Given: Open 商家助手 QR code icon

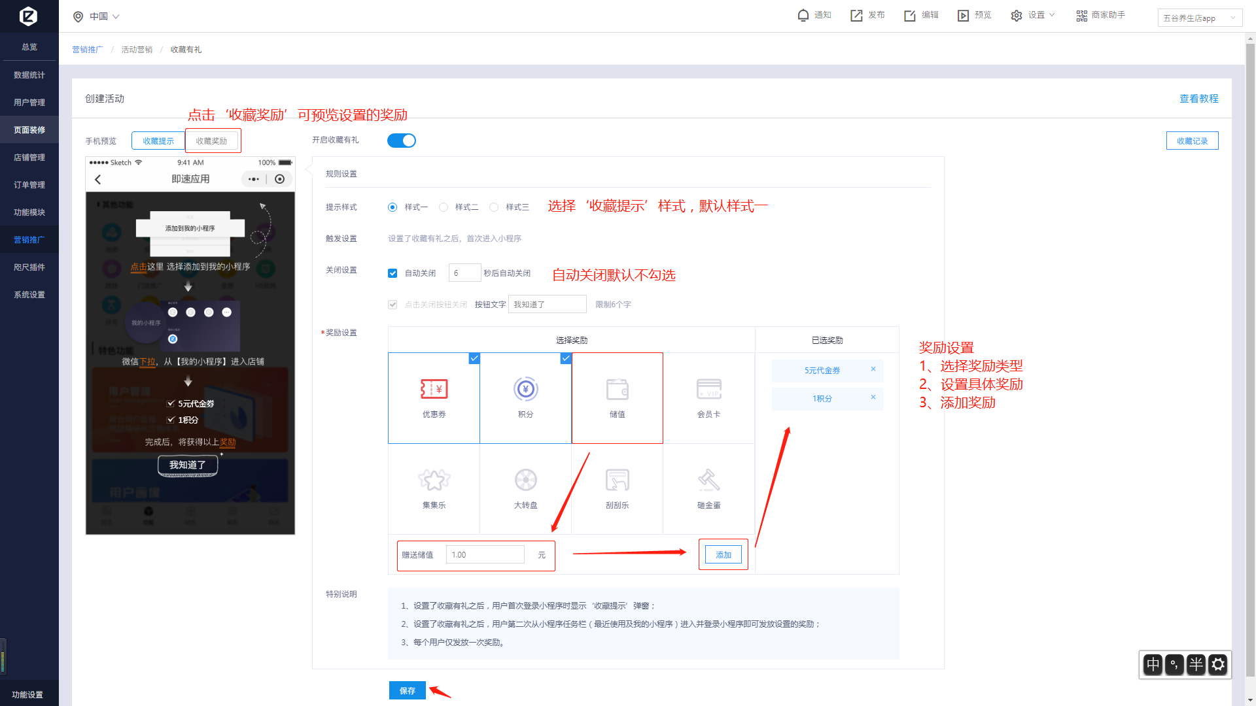Looking at the screenshot, I should (x=1082, y=15).
